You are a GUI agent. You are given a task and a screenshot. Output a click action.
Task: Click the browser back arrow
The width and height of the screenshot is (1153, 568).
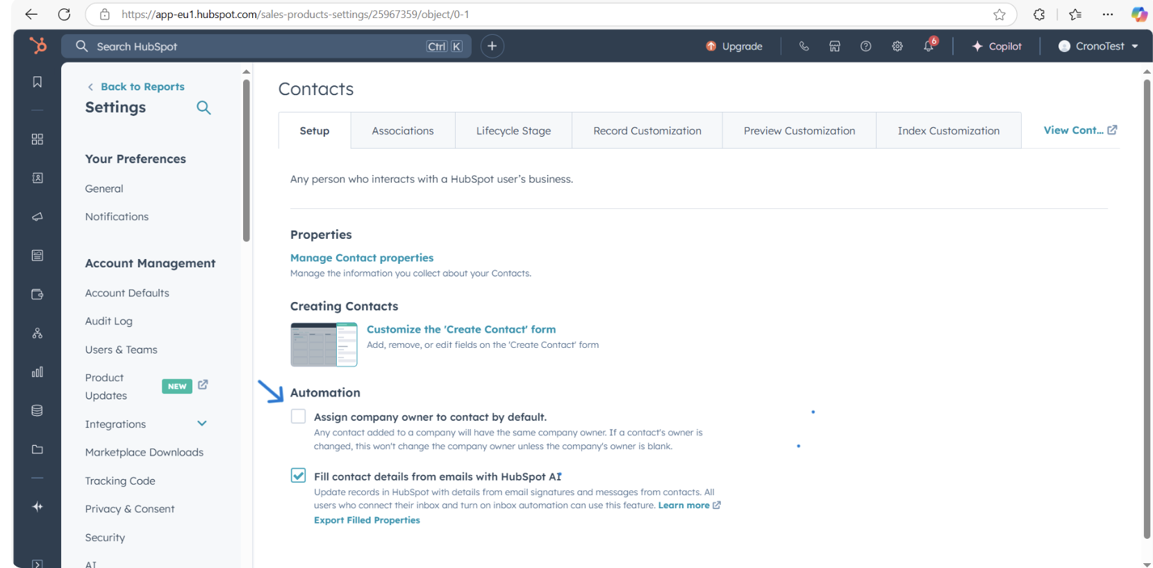coord(31,15)
